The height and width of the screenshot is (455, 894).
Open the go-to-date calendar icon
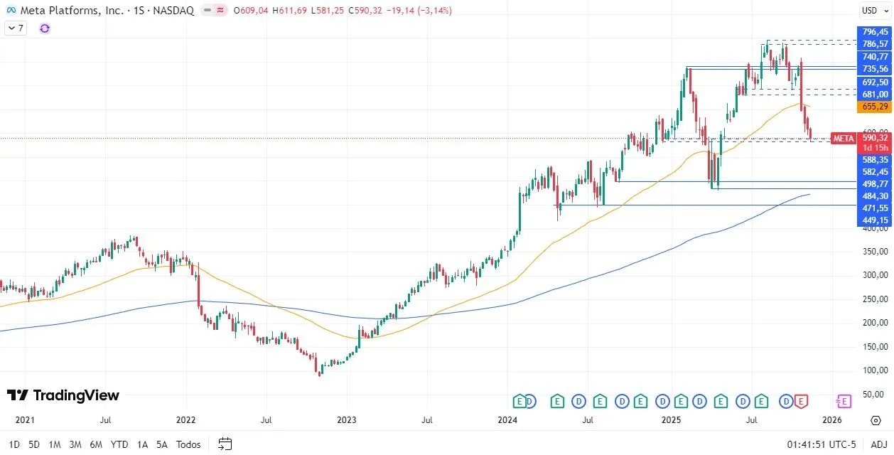click(x=225, y=444)
